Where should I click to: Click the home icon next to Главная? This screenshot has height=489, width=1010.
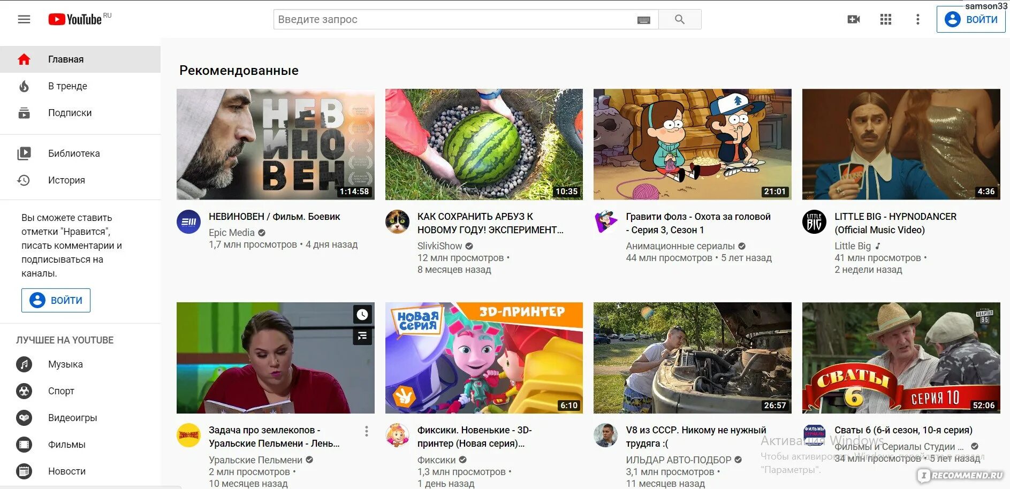[x=24, y=59]
